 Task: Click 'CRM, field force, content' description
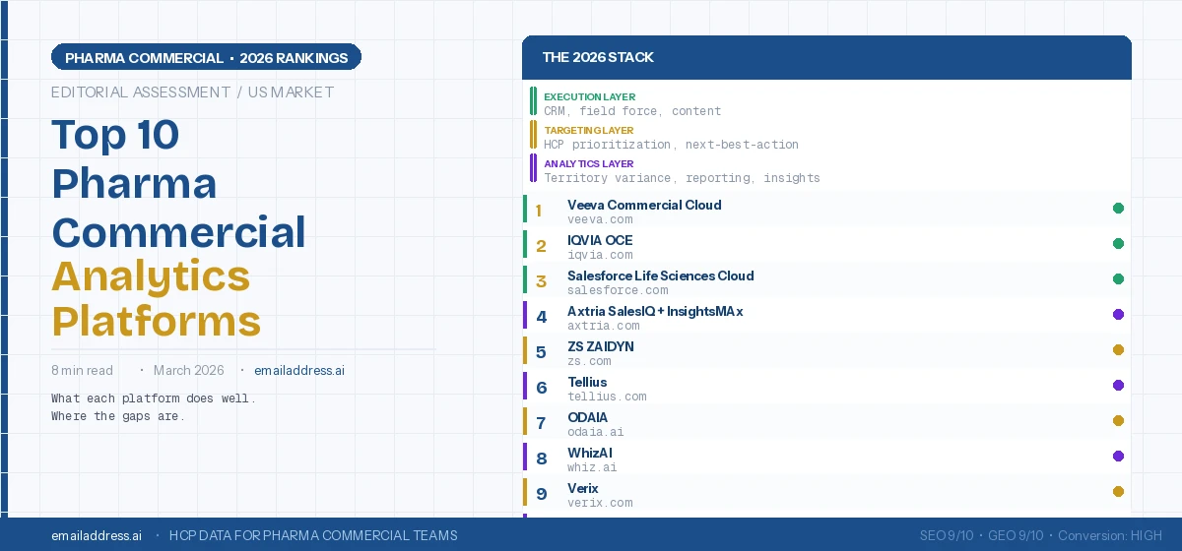(x=632, y=111)
